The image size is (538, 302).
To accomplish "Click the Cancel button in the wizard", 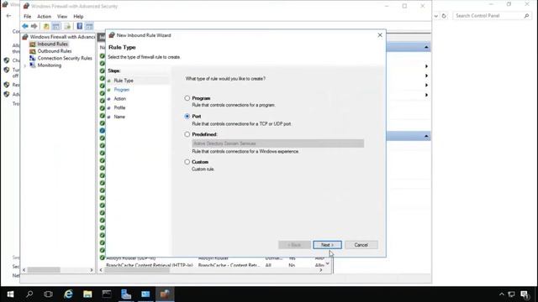I will coord(361,245).
